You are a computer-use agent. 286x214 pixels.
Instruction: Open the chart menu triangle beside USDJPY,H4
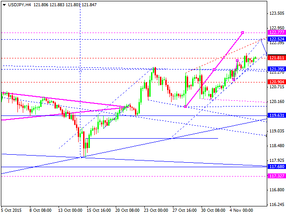(x=4, y=5)
